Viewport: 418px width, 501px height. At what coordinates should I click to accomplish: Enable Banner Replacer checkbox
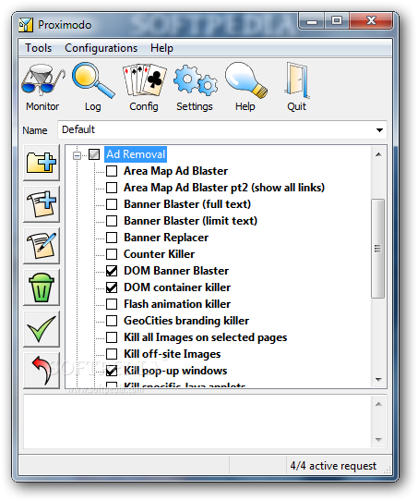pos(112,238)
